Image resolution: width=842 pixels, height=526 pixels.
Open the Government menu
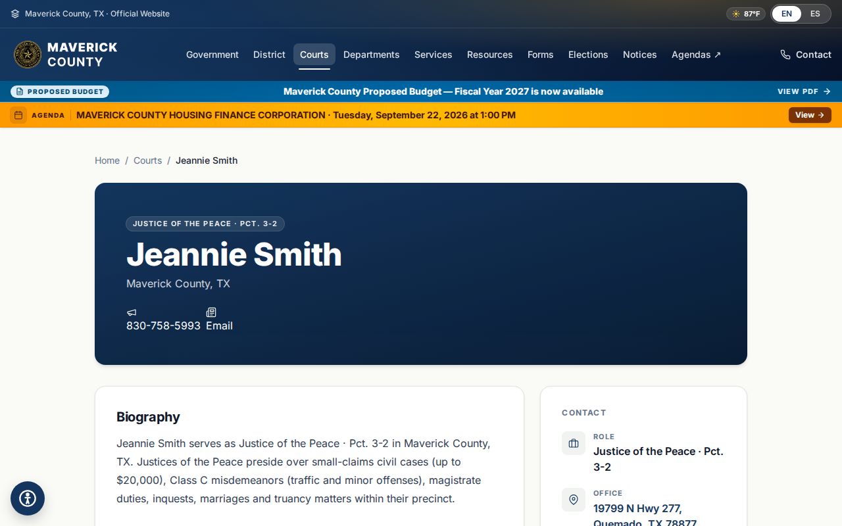(x=212, y=55)
